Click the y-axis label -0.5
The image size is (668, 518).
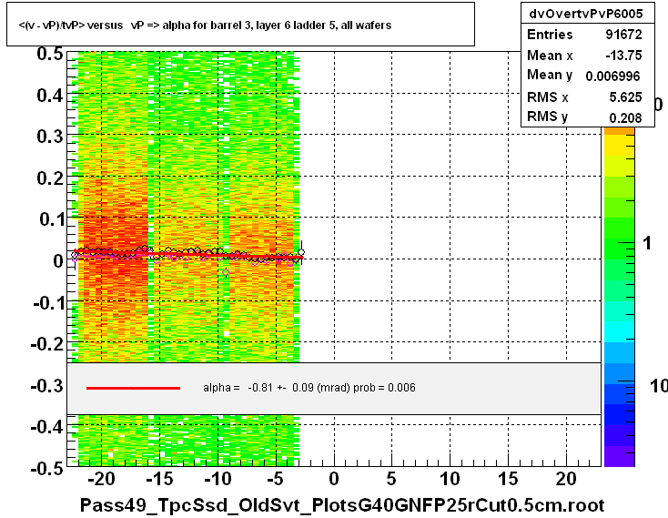47,469
